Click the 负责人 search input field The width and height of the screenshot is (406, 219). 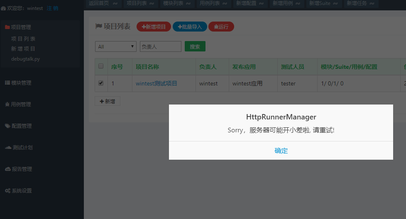tap(160, 47)
